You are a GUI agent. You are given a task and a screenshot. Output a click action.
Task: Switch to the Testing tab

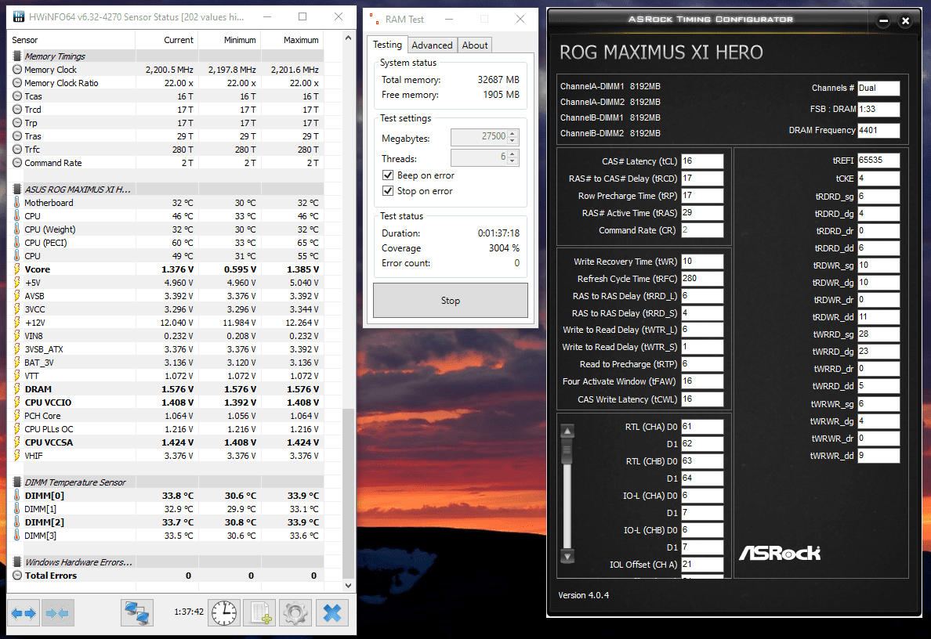click(x=387, y=45)
